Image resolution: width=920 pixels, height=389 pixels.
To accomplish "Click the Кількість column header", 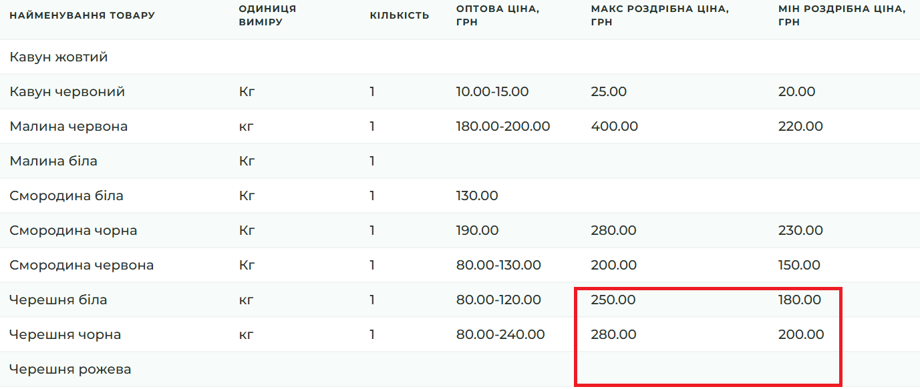I will (400, 15).
